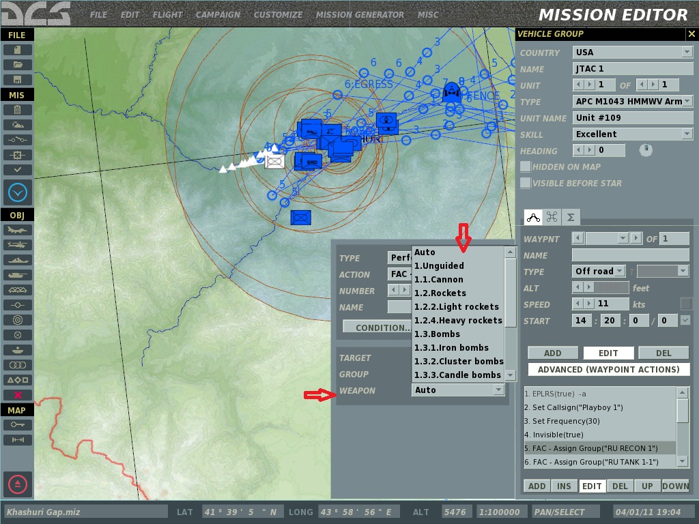Click the CONDITION... button

[x=377, y=327]
